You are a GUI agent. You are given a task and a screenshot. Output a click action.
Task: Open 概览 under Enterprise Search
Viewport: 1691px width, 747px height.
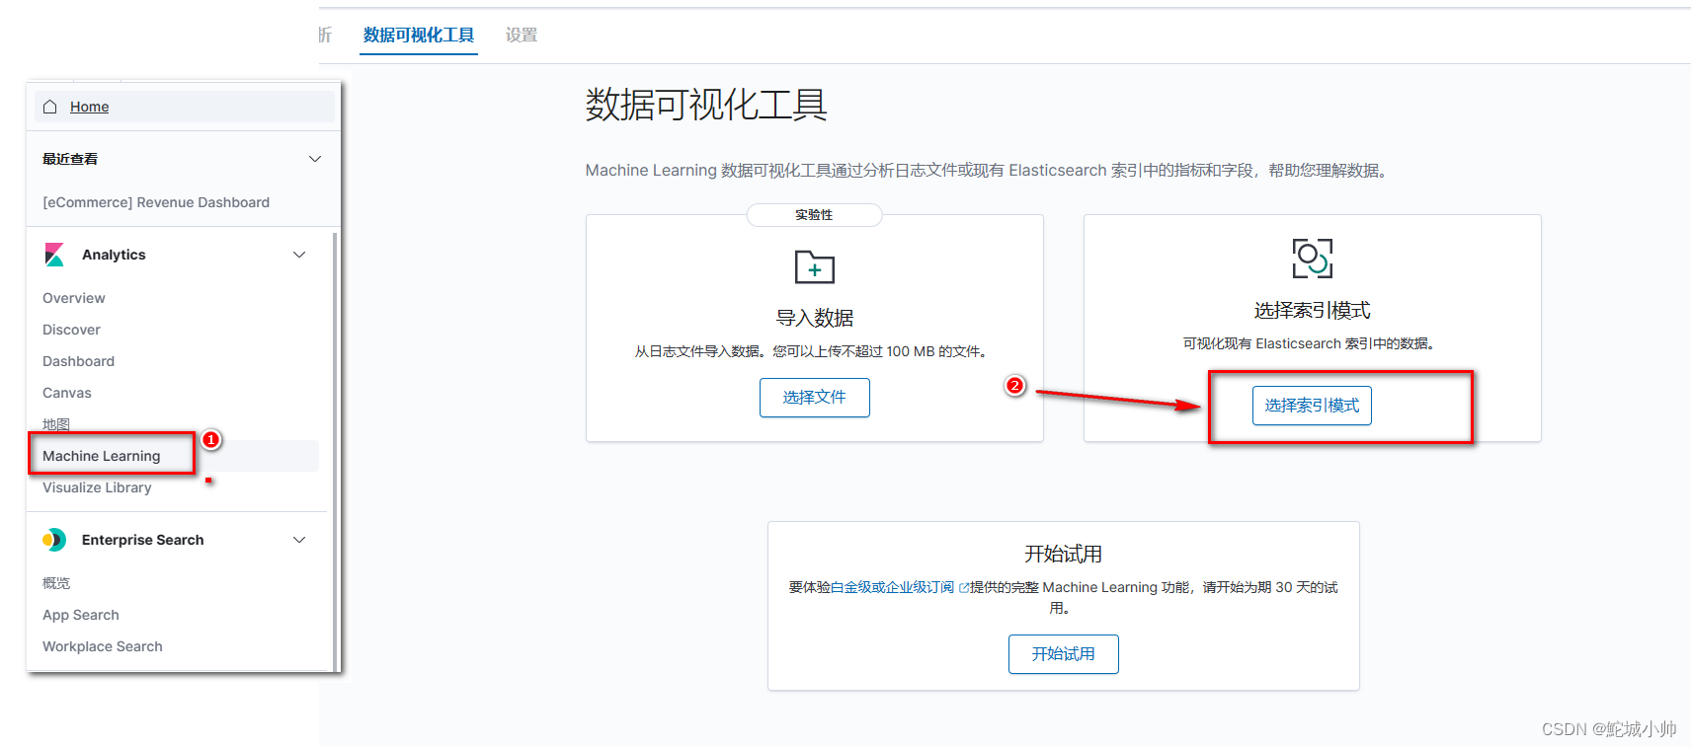56,583
